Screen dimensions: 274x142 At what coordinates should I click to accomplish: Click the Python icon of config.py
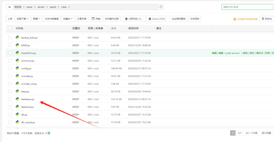[17, 68]
